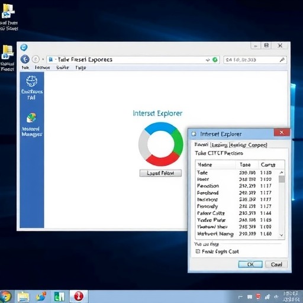
Task: Click the red circular taskbar icon
Action: tap(79, 296)
